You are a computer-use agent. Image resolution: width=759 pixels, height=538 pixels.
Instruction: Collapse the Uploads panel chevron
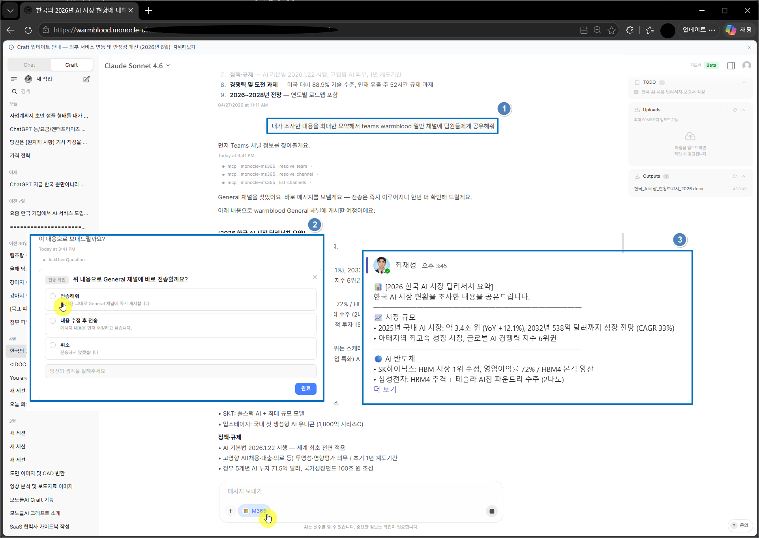tap(744, 110)
